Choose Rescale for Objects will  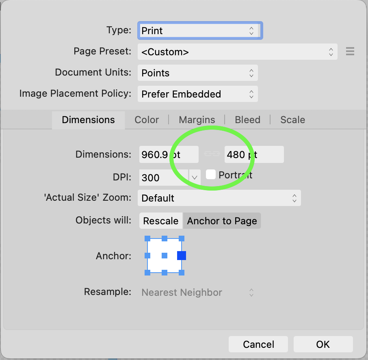click(161, 221)
